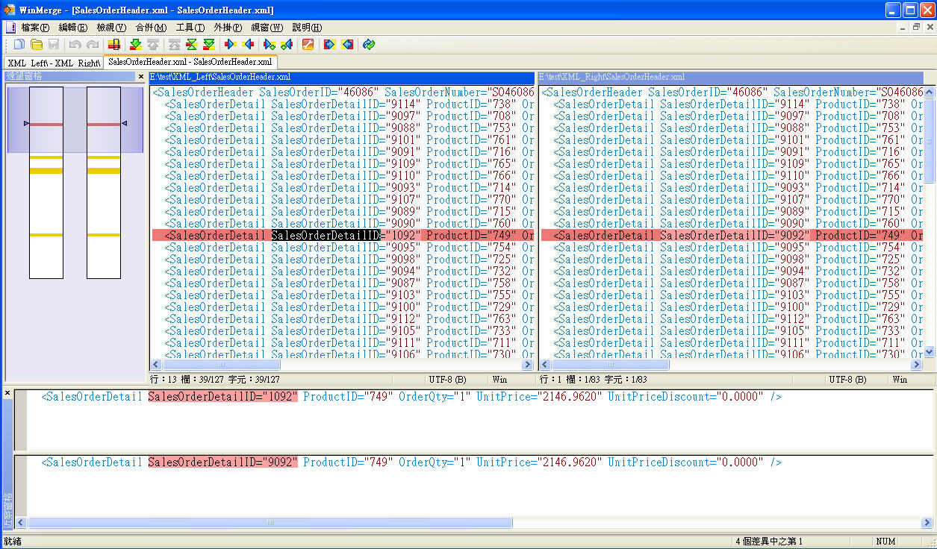The height and width of the screenshot is (549, 937).
Task: Copy left and advance icon
Action: click(x=287, y=45)
